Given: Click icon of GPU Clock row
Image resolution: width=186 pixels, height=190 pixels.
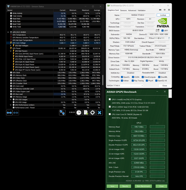Looking at the screenshot, I should pyautogui.click(x=11, y=72).
